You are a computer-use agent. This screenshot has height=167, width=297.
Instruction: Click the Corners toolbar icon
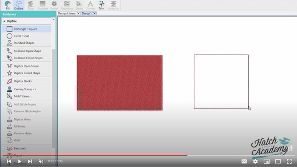click(x=90, y=5)
